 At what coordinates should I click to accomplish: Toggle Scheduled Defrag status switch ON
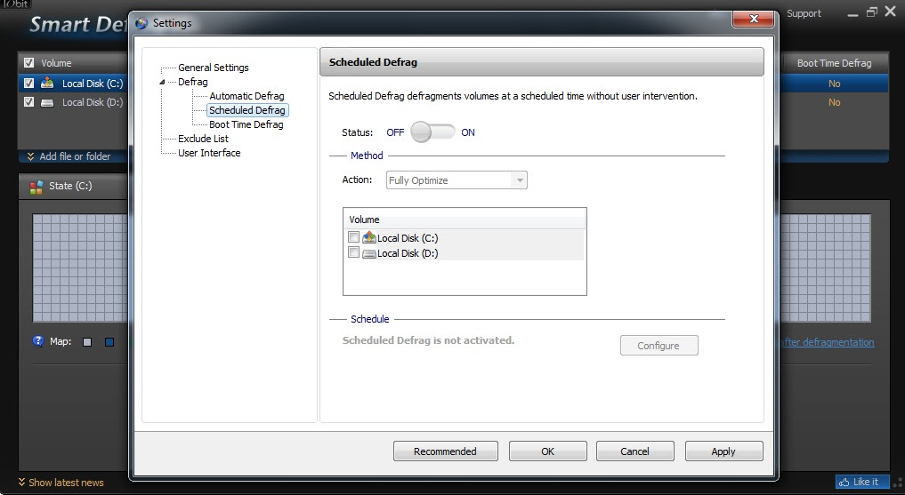(432, 132)
